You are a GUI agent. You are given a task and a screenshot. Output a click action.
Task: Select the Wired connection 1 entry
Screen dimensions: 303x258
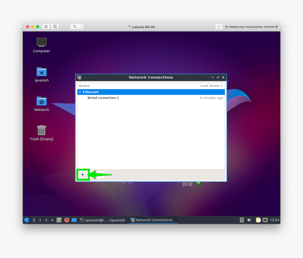pos(103,98)
